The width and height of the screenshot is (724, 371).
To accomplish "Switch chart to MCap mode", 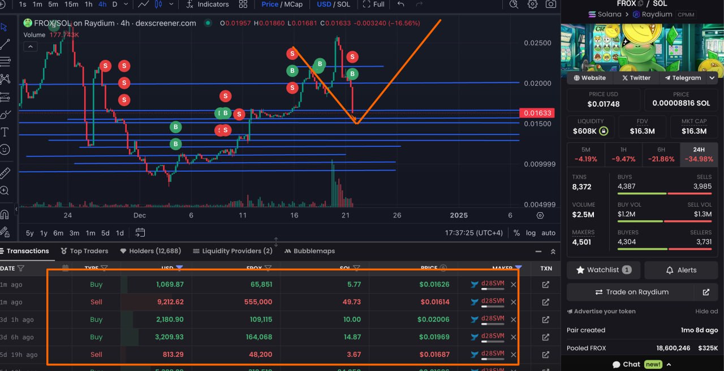I will pos(293,4).
